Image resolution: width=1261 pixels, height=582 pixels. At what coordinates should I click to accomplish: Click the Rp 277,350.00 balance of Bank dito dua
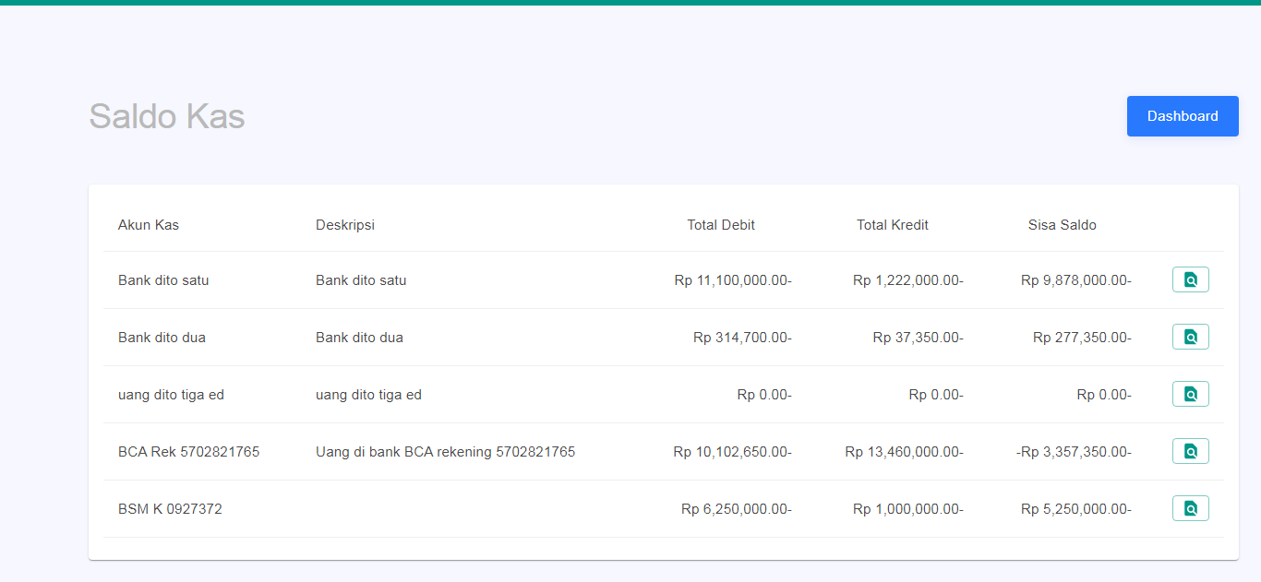[1082, 337]
